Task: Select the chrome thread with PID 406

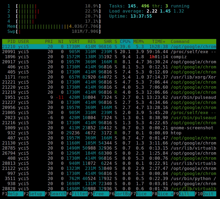Action: click(x=109, y=67)
